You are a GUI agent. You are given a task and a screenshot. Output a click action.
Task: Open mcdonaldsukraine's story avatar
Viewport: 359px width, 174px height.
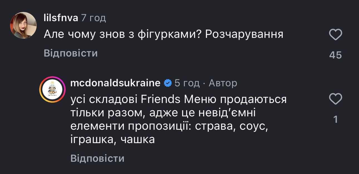coord(52,89)
